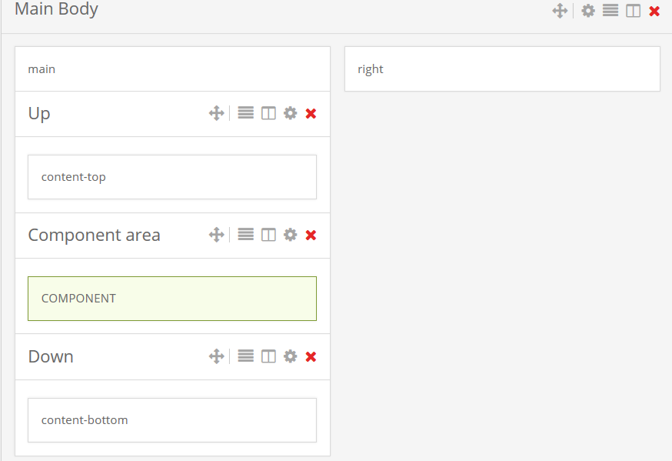The width and height of the screenshot is (672, 461).
Task: Remove the Up row with red X
Action: (x=311, y=113)
